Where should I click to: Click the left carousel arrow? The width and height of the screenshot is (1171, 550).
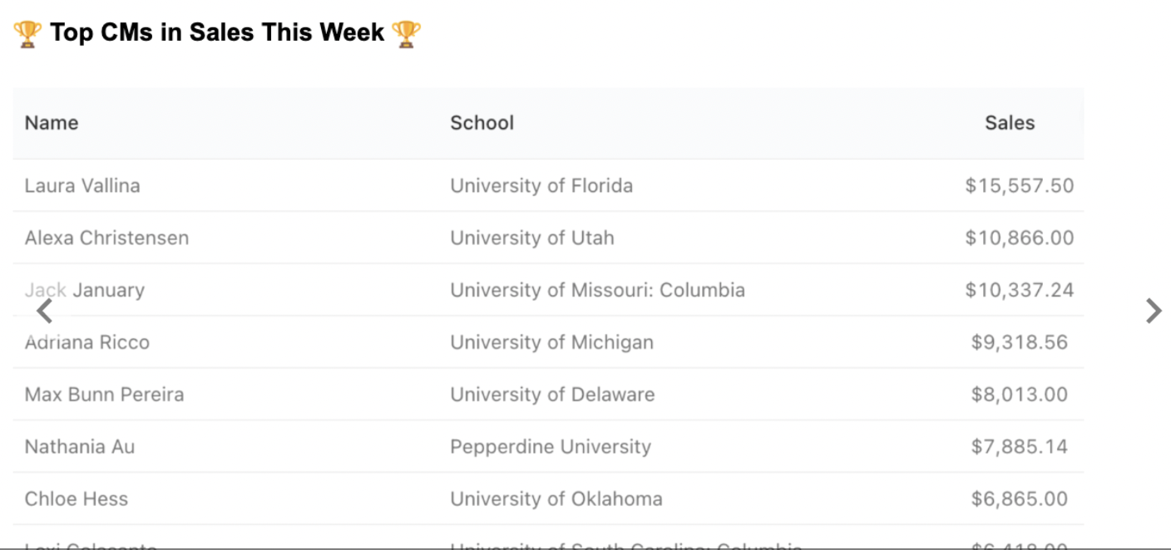point(45,311)
